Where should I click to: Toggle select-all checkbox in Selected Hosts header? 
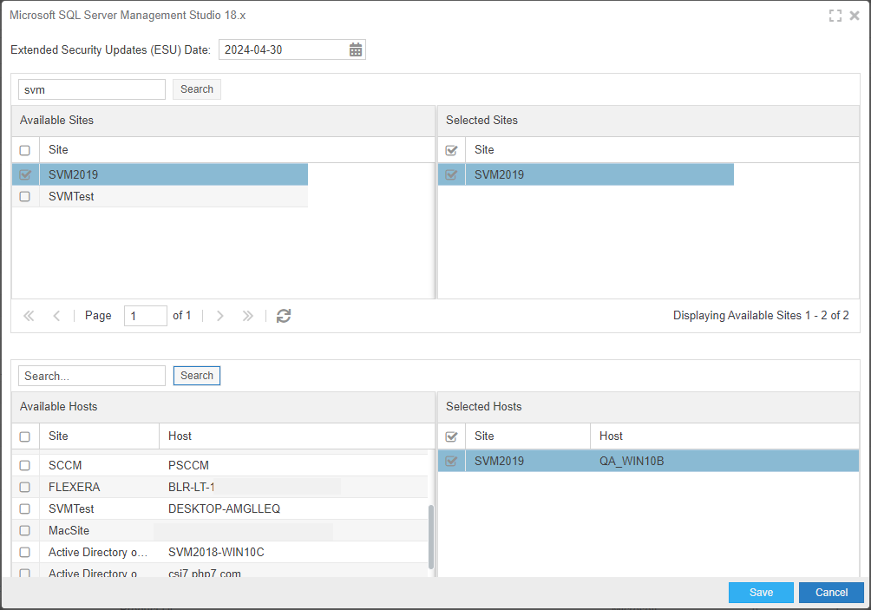(x=452, y=436)
